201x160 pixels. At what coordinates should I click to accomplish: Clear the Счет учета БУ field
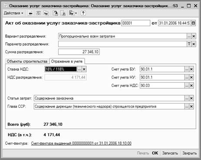(191, 69)
